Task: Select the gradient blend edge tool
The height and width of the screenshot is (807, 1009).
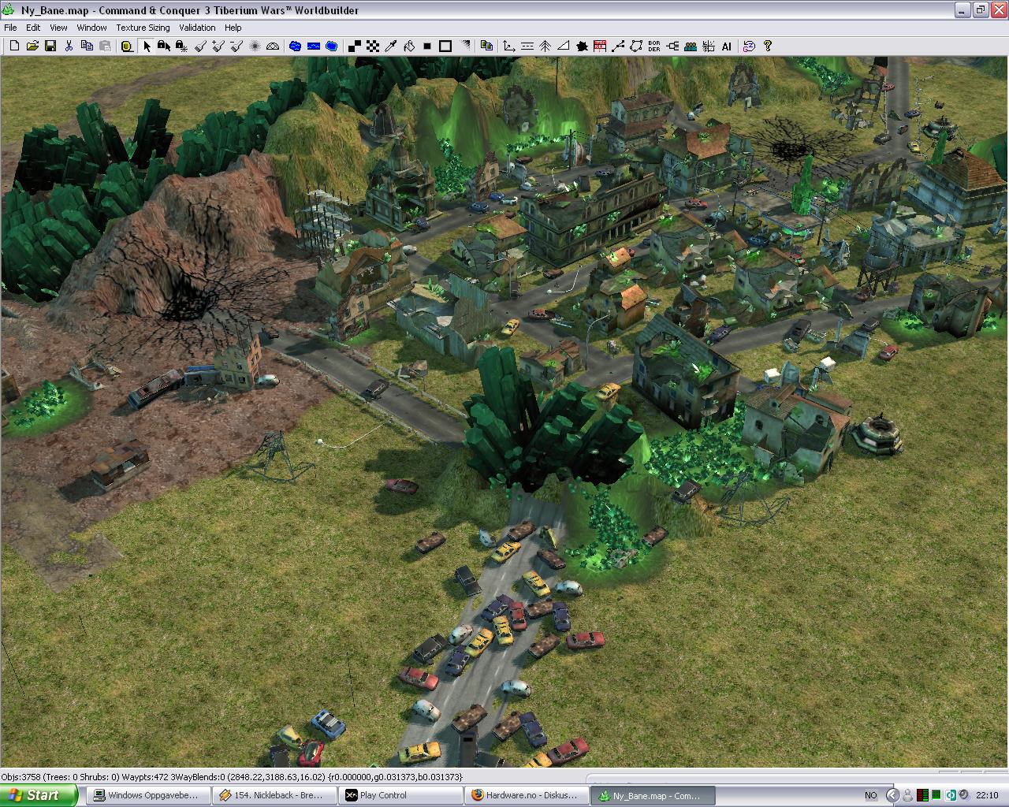Action: [465, 46]
